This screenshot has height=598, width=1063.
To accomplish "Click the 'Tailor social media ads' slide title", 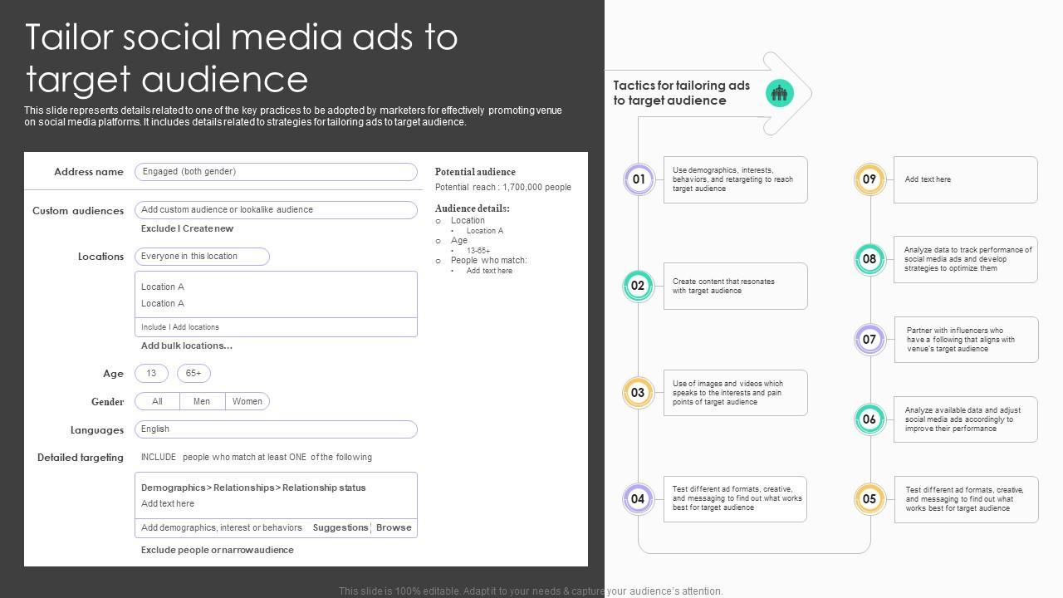I will 242,58.
